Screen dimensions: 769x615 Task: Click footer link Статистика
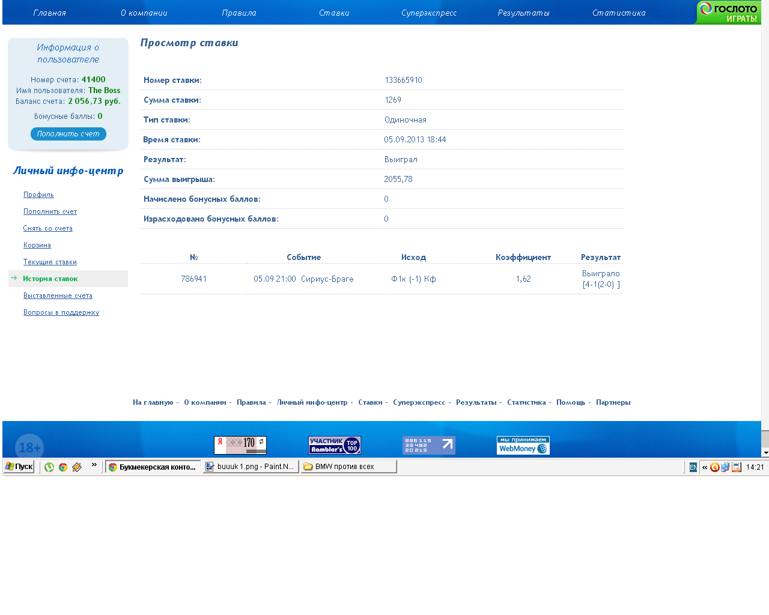[526, 402]
